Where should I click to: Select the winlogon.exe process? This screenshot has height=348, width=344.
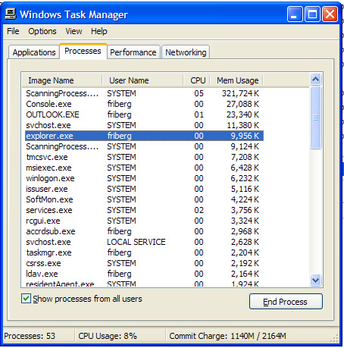point(144,178)
